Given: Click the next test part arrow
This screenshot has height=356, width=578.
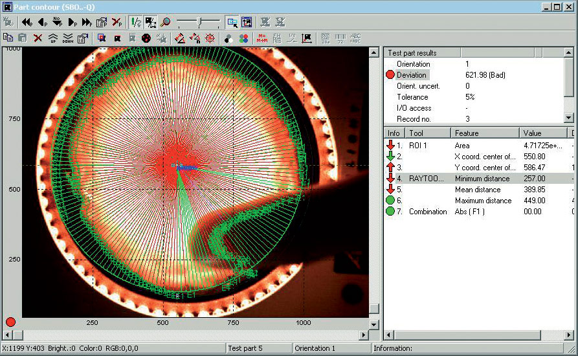Looking at the screenshot, I should pyautogui.click(x=72, y=22).
